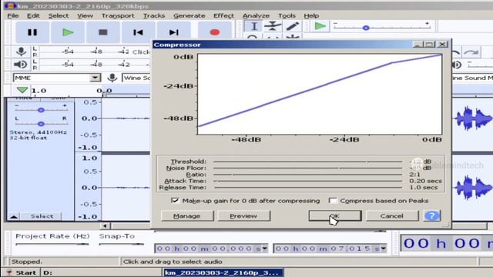Click the Skip to Start button
The image size is (493, 277).
138,32
